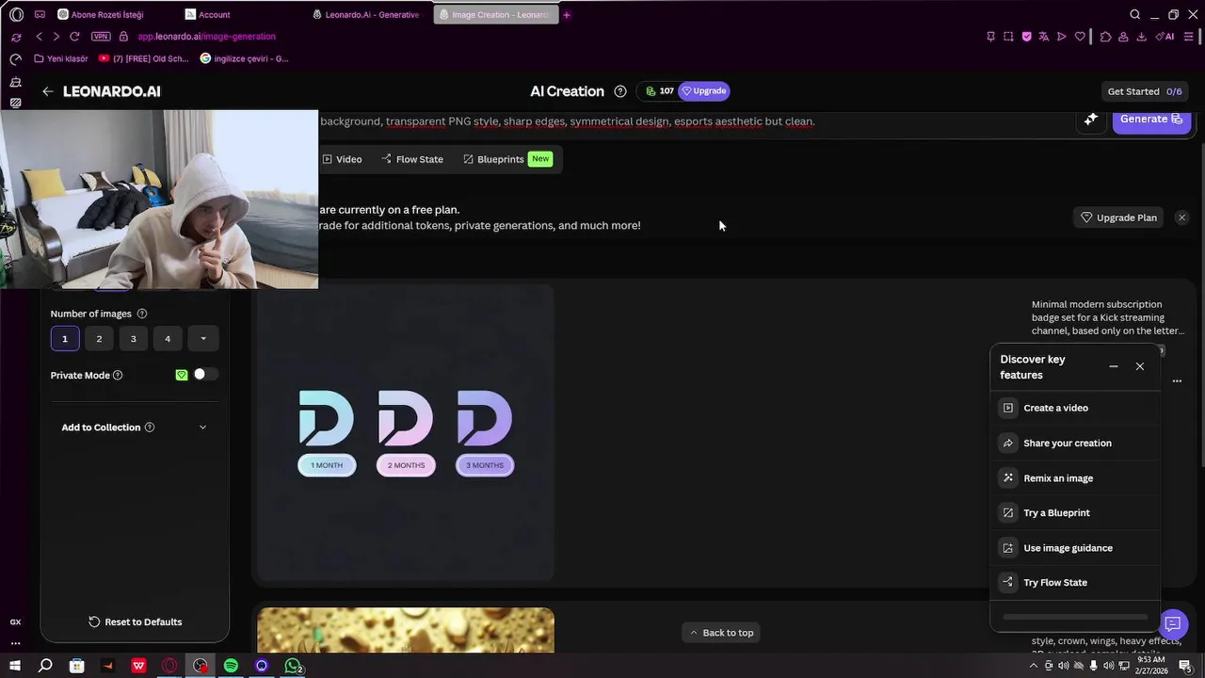The height and width of the screenshot is (678, 1205).
Task: Click the Windows Start button
Action: (14, 666)
